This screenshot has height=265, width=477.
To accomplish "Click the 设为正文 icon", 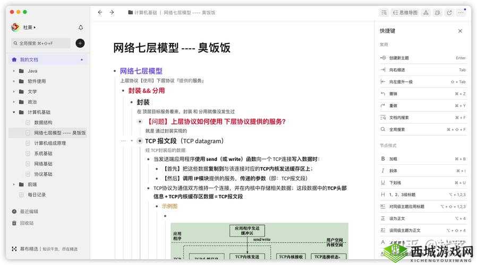I will 383,218.
